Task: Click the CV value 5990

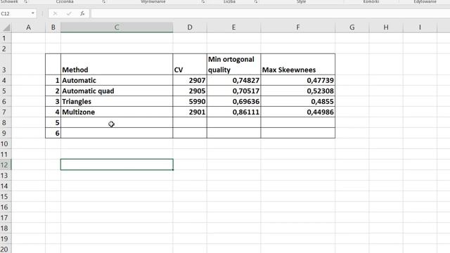Action: (190, 101)
